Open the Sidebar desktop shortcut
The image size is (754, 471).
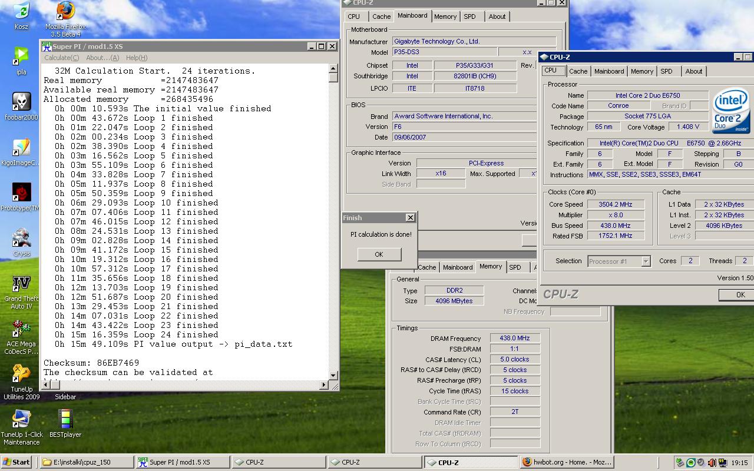tap(65, 397)
